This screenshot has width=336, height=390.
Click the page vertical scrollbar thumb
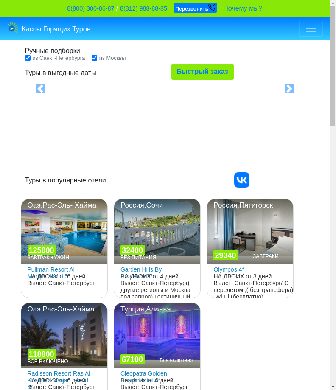coord(333,66)
